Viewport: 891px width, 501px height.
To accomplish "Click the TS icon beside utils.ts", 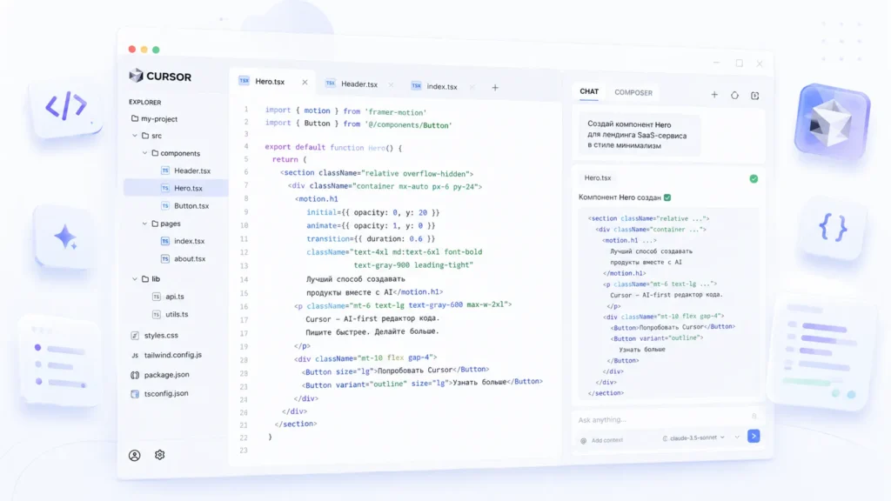I will coord(157,314).
